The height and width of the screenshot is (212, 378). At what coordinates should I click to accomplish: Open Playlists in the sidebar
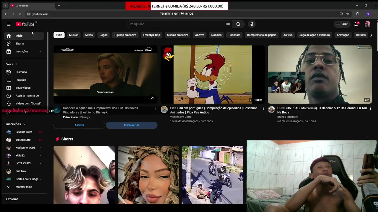(24, 80)
